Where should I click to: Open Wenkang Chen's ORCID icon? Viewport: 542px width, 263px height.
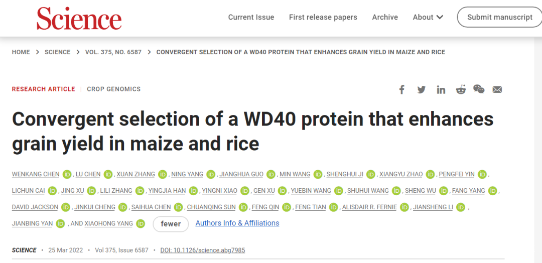click(x=67, y=174)
